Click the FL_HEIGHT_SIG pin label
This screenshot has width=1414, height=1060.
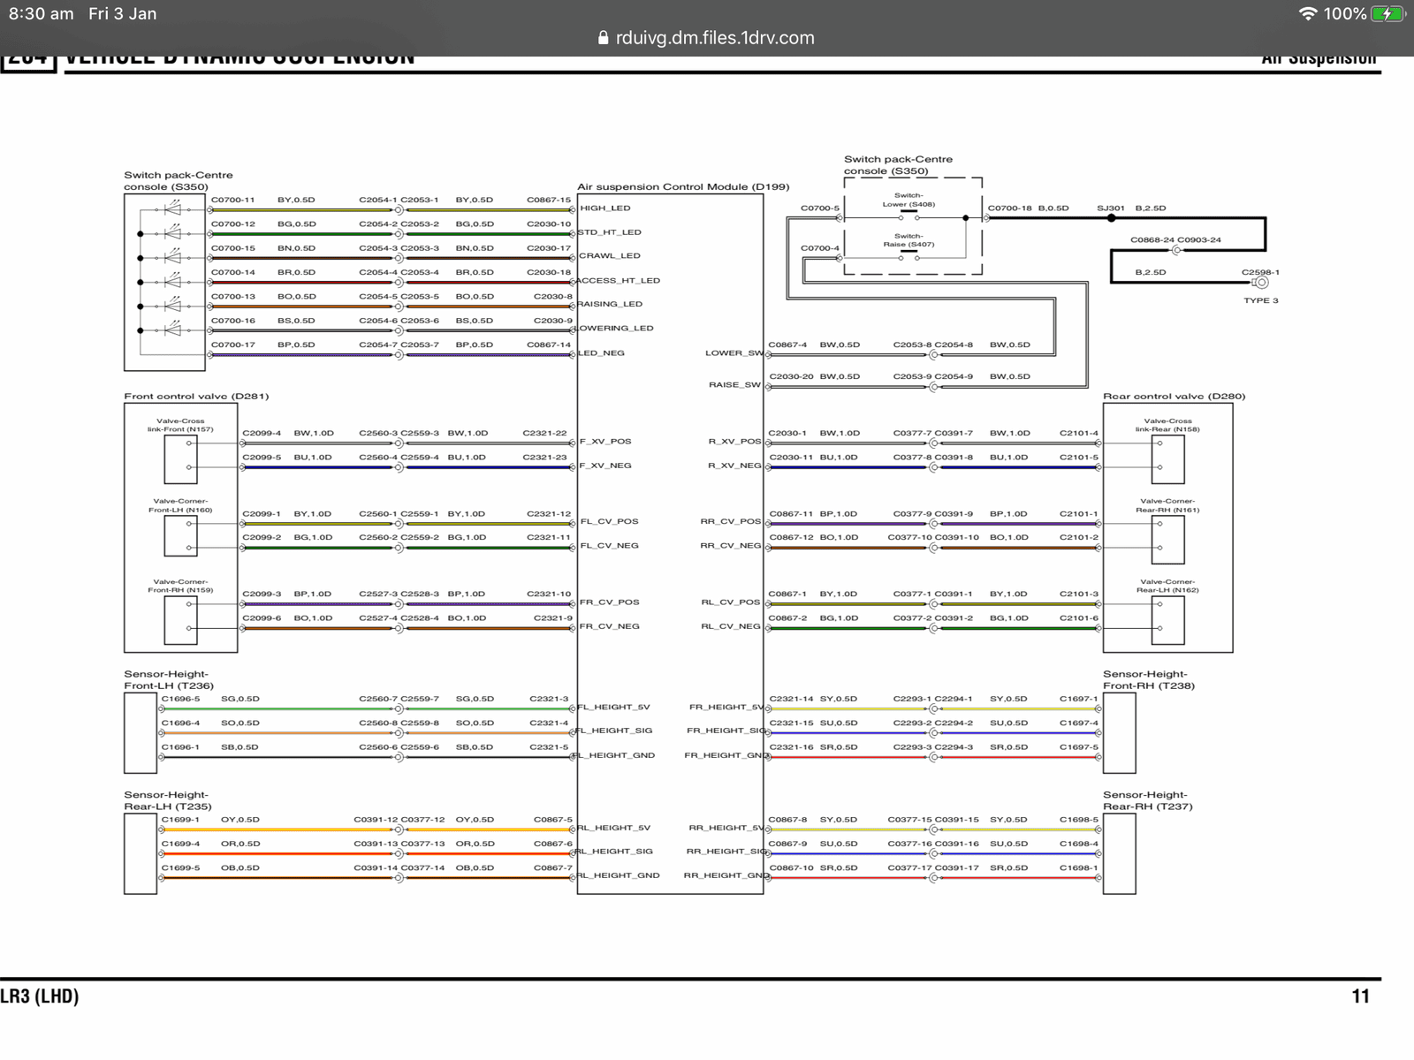coord(615,731)
